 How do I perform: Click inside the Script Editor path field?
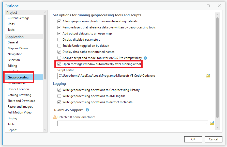point(127,76)
